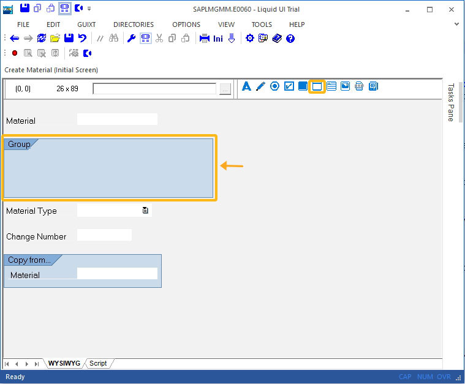
Task: Click the Save diskette toolbar icon
Action: pos(69,38)
